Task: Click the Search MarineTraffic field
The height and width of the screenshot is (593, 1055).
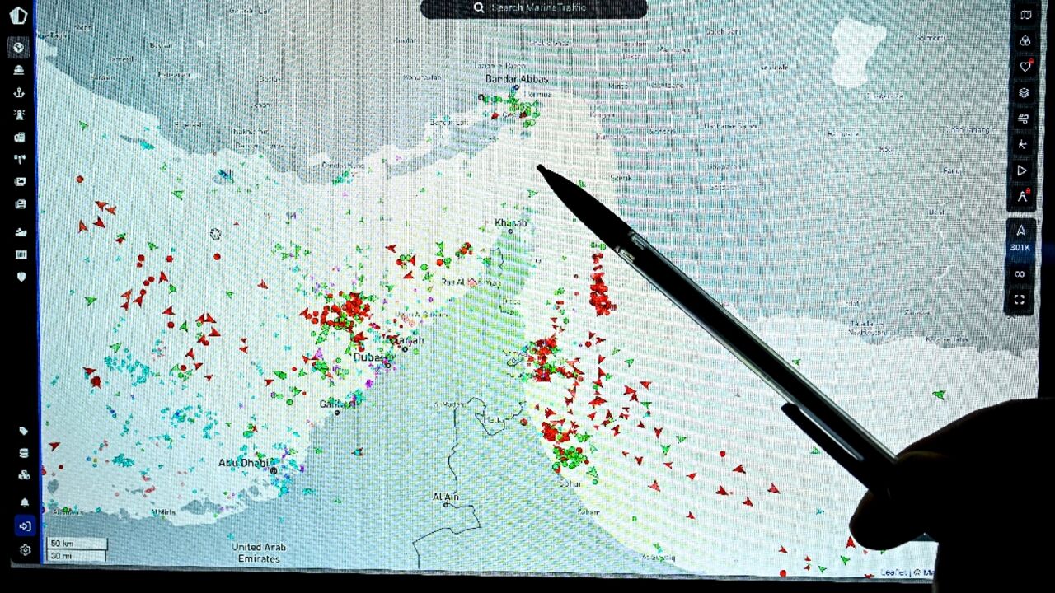Action: click(x=532, y=8)
